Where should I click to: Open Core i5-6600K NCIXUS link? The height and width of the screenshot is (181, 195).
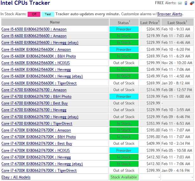(36, 63)
